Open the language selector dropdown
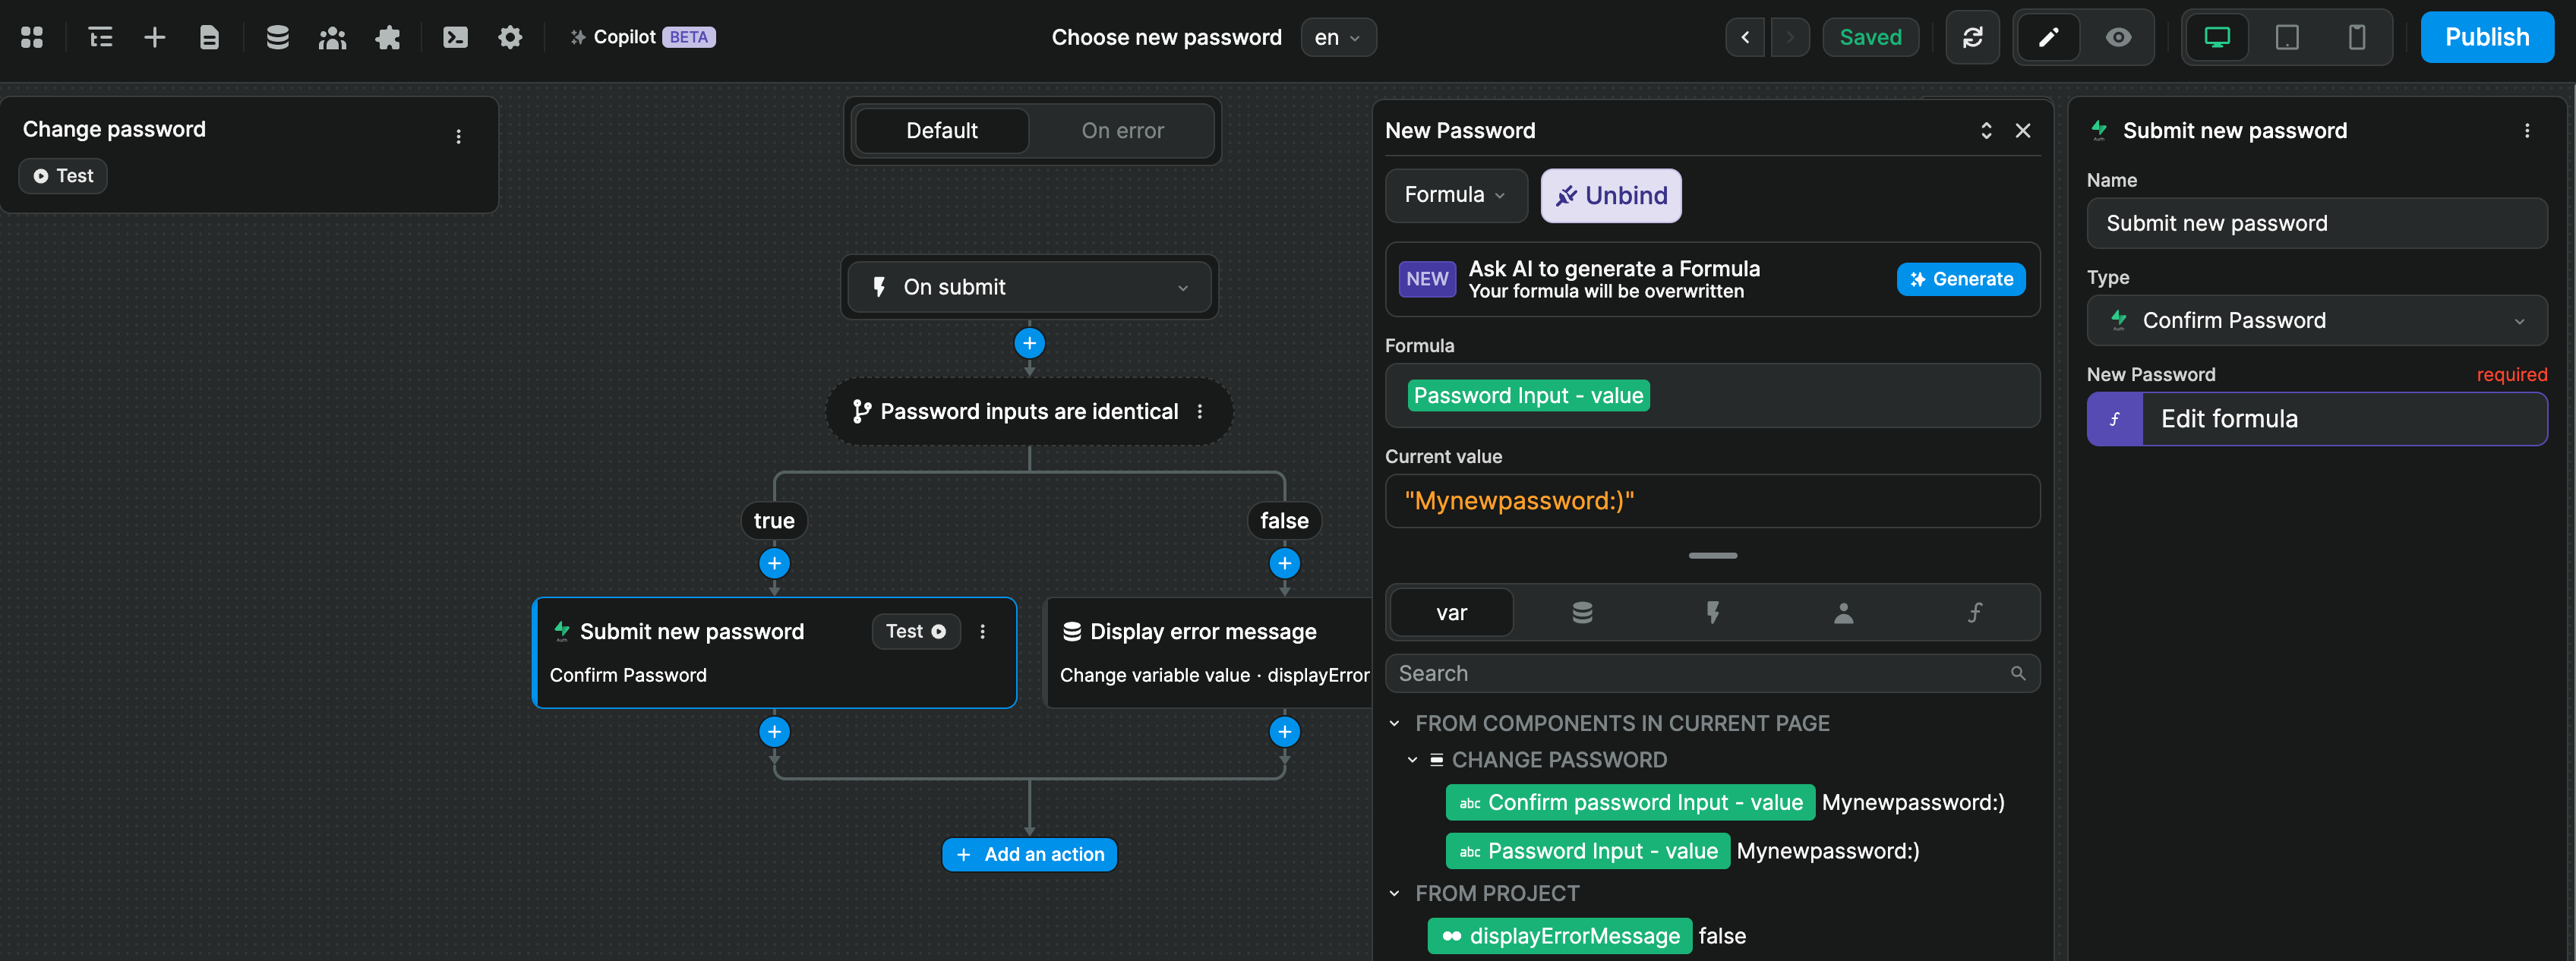 (1338, 37)
